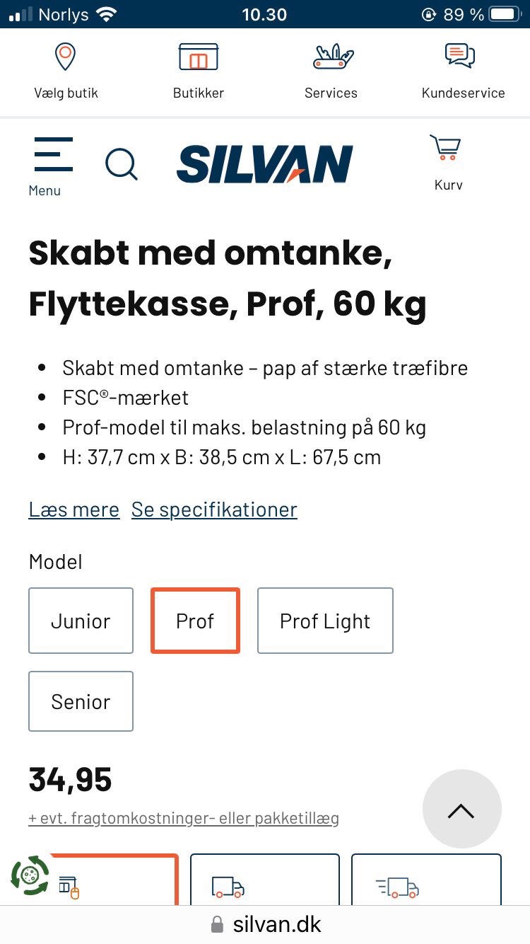Open the Services pocket-knife icon
The width and height of the screenshot is (530, 944).
pyautogui.click(x=331, y=57)
